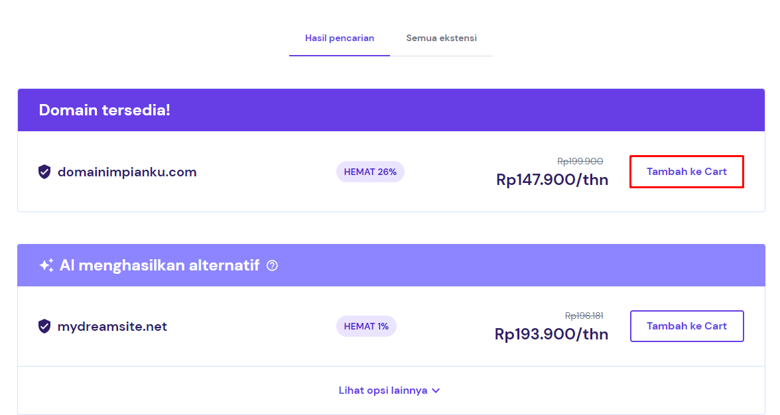Select the mydreamsite.net domain name
This screenshot has width=780, height=415.
point(112,326)
